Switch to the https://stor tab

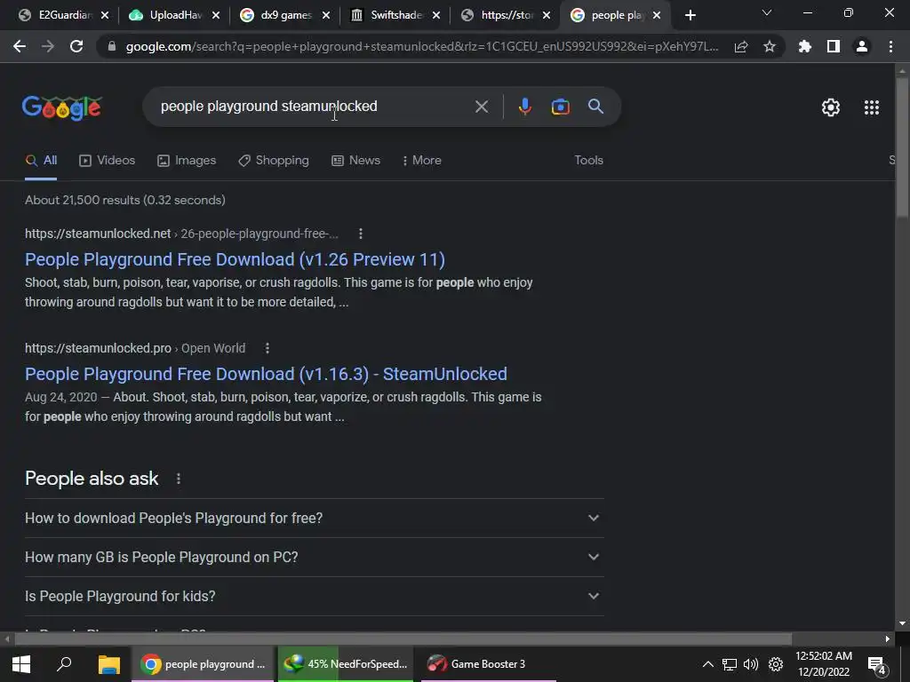click(x=506, y=15)
